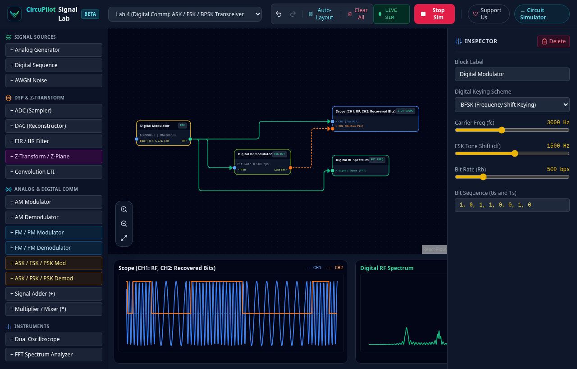Image resolution: width=577 pixels, height=369 pixels.
Task: Open the Digital Keying Scheme dropdown
Action: pyautogui.click(x=512, y=105)
